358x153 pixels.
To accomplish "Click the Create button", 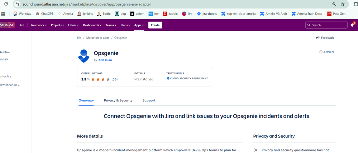I will 155,25.
